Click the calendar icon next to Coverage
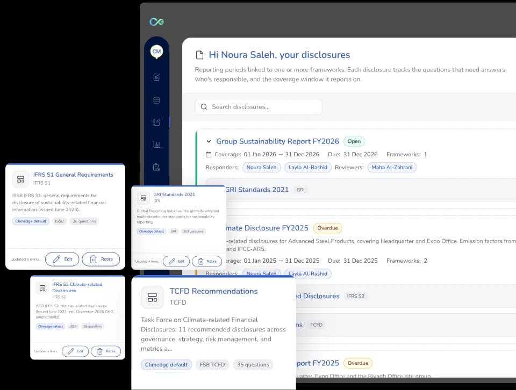The height and width of the screenshot is (390, 516). point(209,154)
